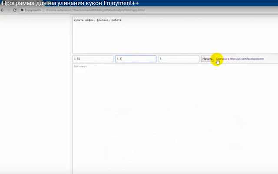This screenshot has width=278, height=174.
Task: Click the Начать button
Action: pyautogui.click(x=207, y=59)
